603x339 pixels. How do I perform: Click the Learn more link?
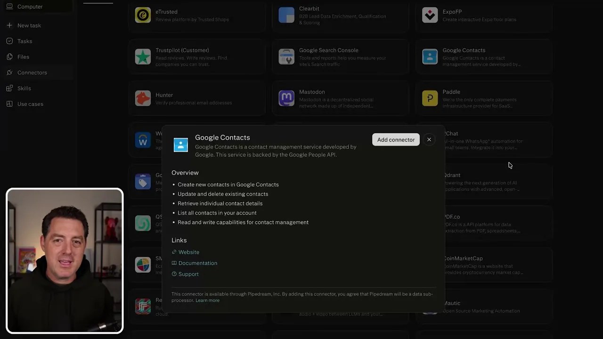point(207,300)
